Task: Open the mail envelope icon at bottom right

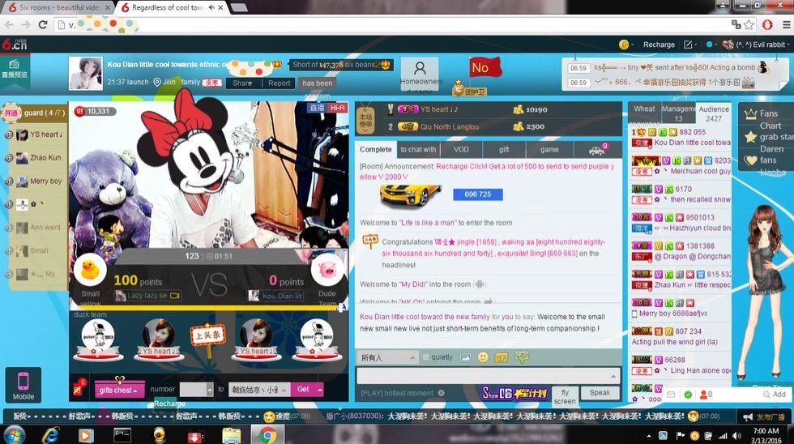Action: pos(671,395)
